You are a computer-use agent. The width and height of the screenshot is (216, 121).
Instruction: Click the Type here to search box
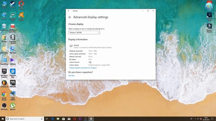click(x=25, y=119)
